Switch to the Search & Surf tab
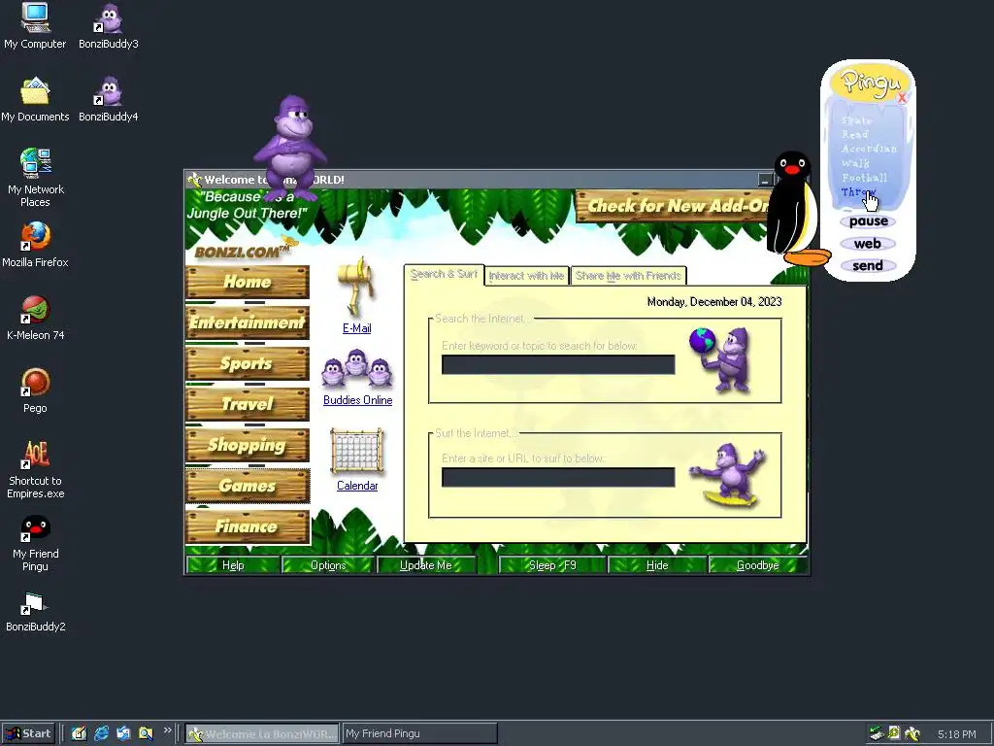 pos(444,274)
